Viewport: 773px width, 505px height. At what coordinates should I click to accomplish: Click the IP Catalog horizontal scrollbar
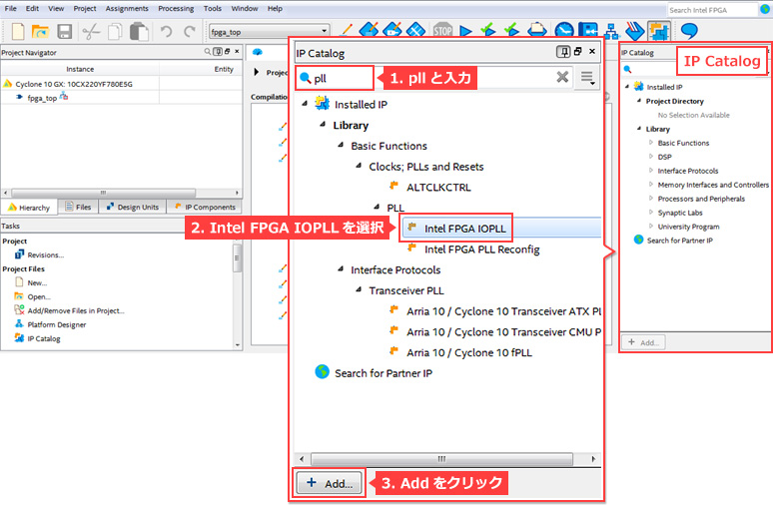(x=441, y=459)
